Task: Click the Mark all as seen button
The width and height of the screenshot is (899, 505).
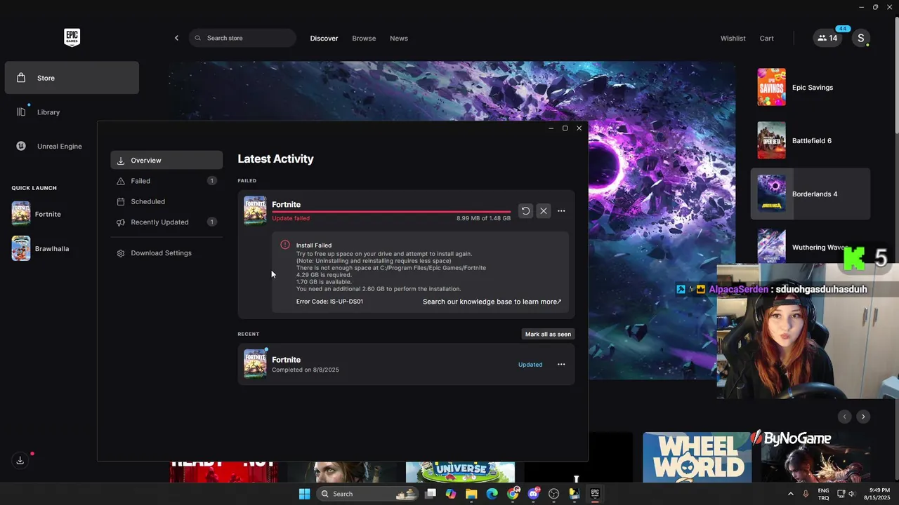Action: pos(548,334)
